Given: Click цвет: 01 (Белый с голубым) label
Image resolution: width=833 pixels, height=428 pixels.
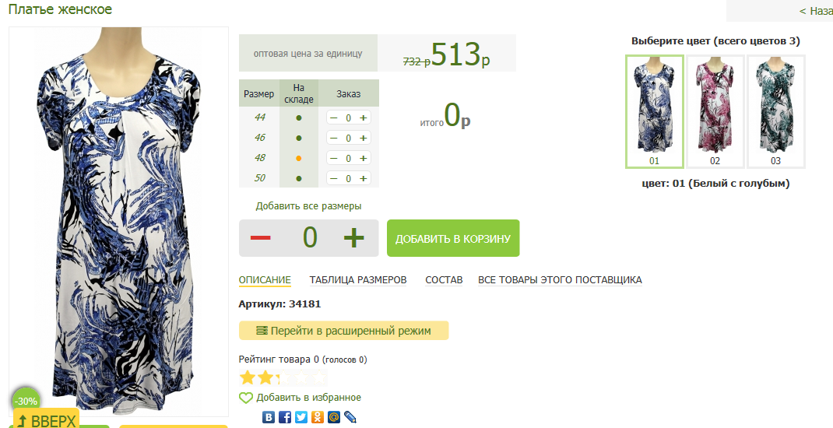Looking at the screenshot, I should tap(715, 184).
